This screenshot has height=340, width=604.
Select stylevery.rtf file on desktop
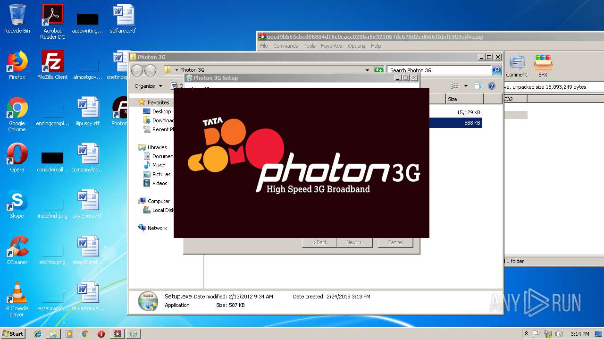coord(88,204)
